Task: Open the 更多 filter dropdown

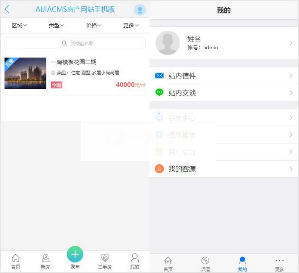Action: 130,26
